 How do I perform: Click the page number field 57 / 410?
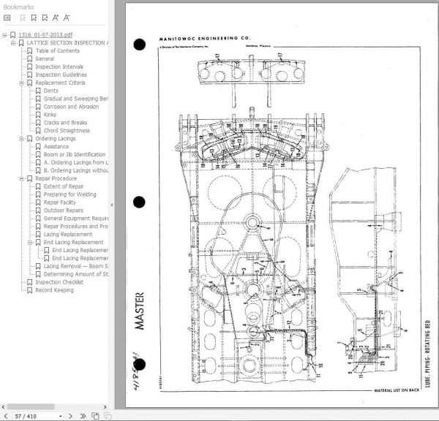tap(26, 417)
